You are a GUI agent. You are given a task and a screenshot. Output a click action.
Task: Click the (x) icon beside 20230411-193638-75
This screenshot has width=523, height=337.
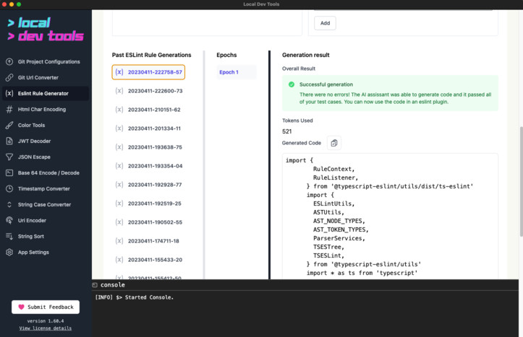click(119, 147)
